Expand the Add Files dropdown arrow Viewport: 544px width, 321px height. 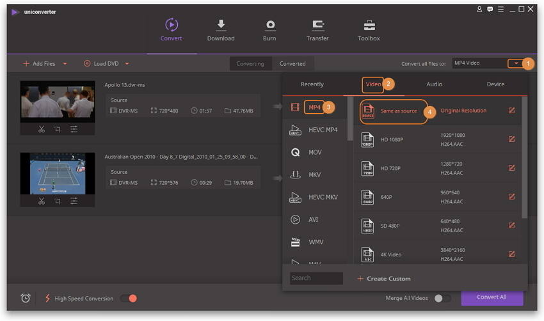click(65, 64)
